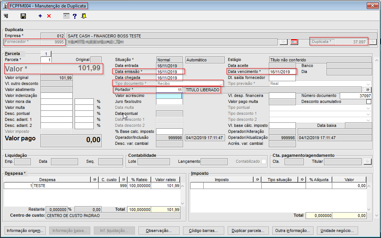Click the Valor indenização input field
Screen dimensions: 381x238
56,96
